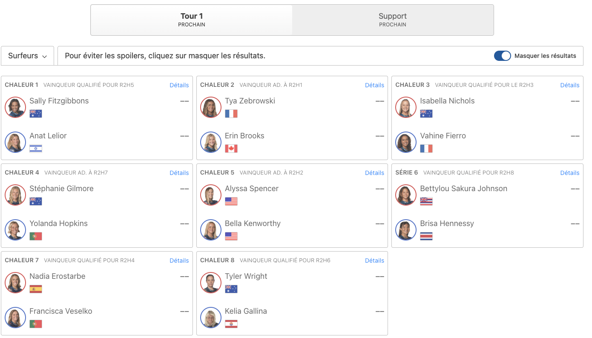Click the Tahitian flag under Kelia Gallina
This screenshot has width=592, height=338.
point(231,324)
